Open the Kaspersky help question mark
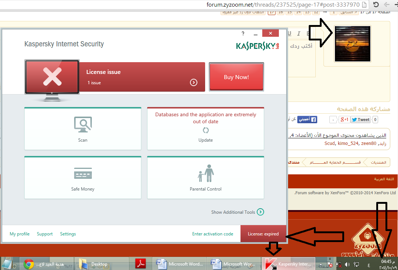Screen dimensions: 398x270 click(243, 33)
